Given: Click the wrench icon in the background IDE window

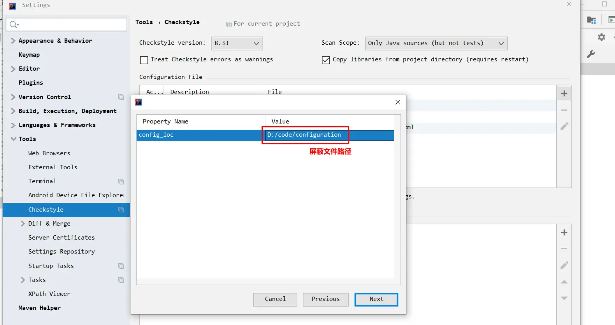Looking at the screenshot, I should tap(591, 54).
